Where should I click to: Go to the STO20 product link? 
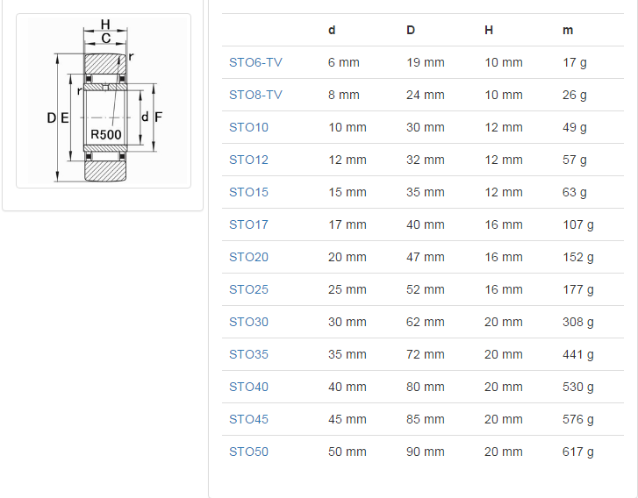click(x=248, y=257)
